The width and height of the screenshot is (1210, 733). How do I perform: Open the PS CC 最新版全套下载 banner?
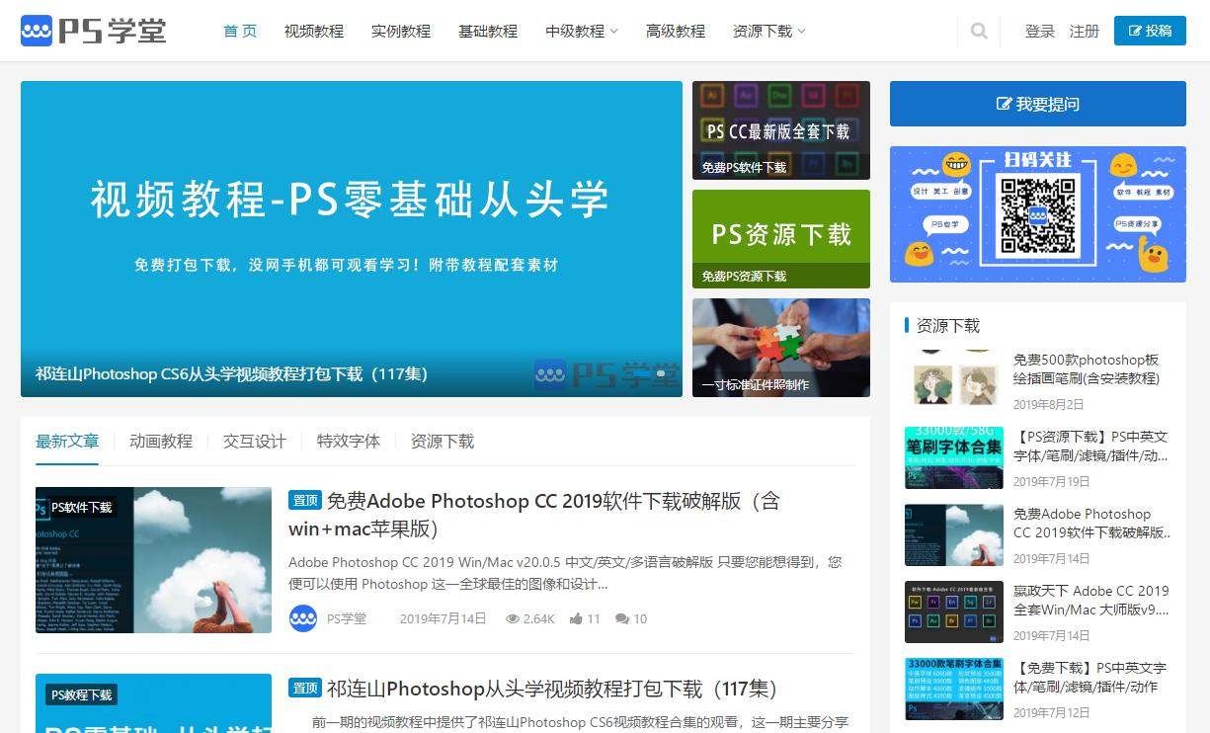point(780,129)
